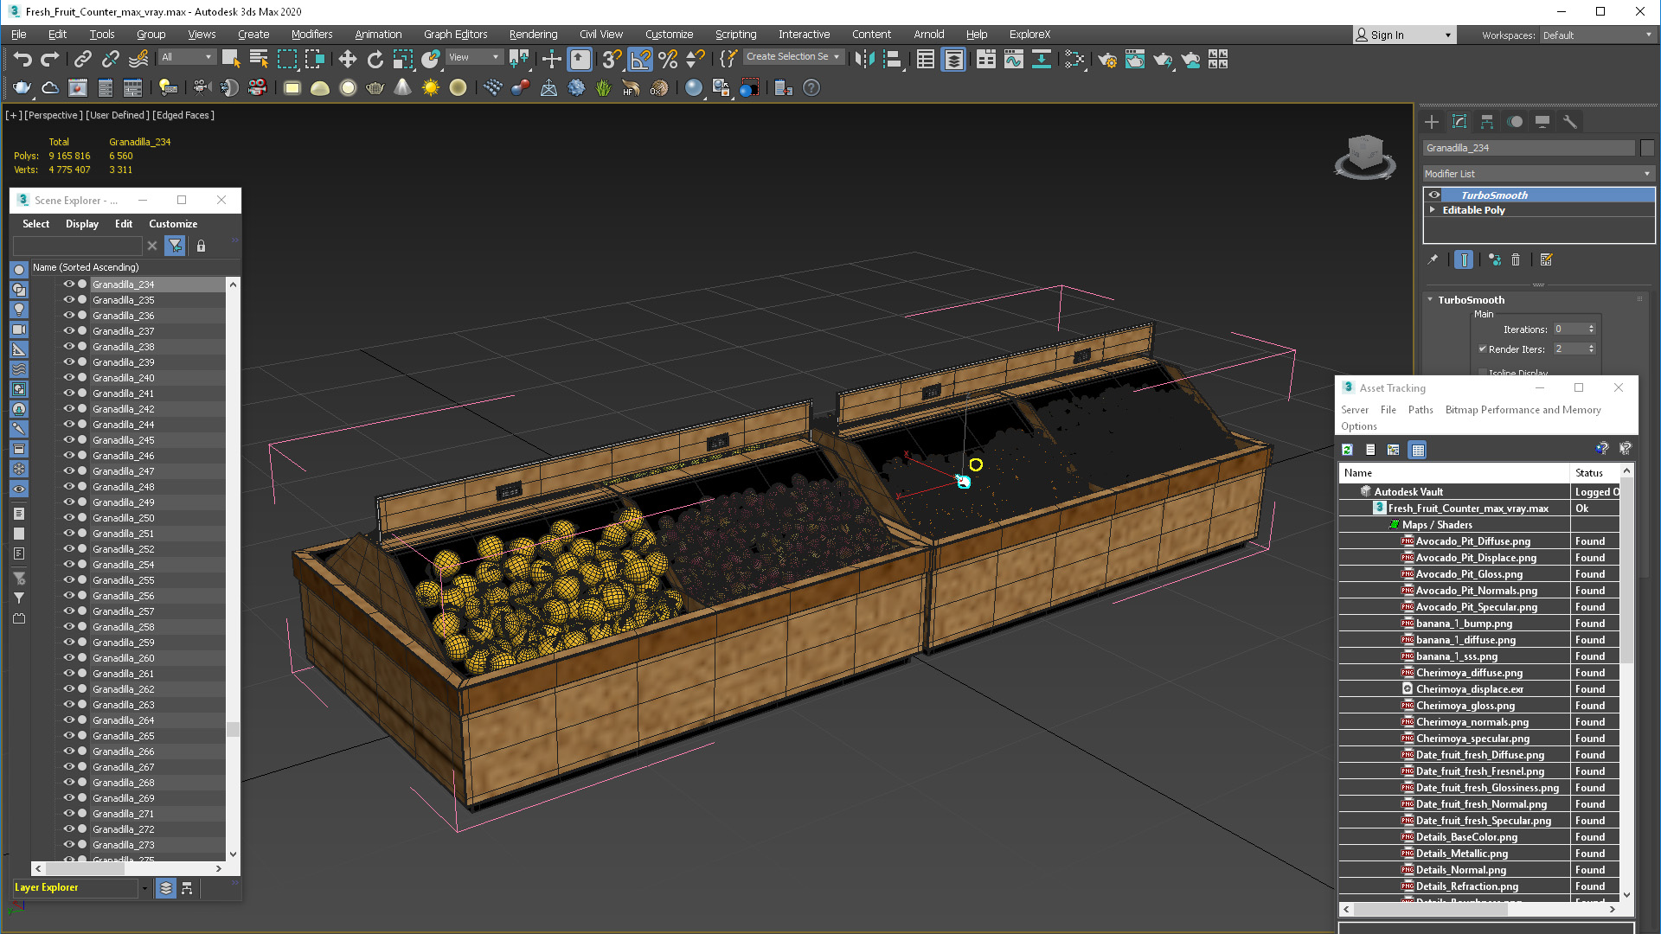Toggle visibility eye of Granadilla_250
1661x934 pixels.
click(68, 518)
